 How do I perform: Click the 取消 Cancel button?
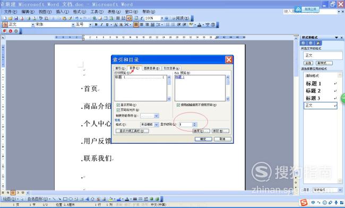click(222, 139)
